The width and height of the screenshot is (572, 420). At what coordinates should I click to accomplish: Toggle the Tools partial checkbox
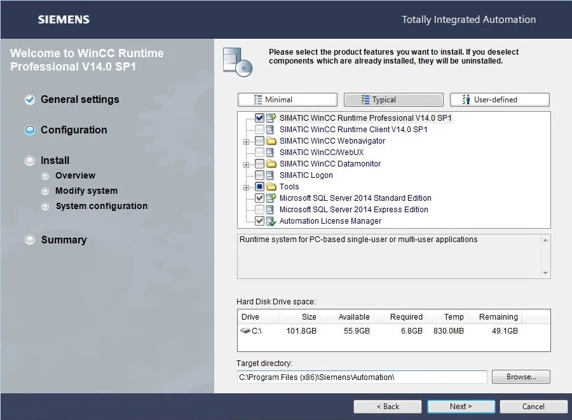tap(259, 187)
